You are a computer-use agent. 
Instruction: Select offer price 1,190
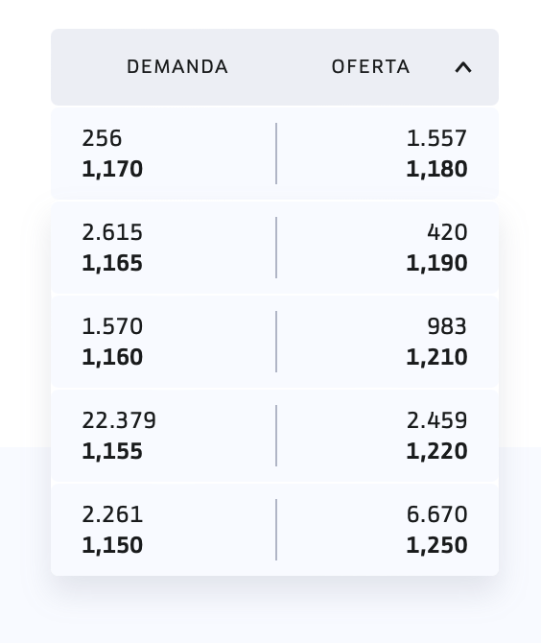(436, 263)
